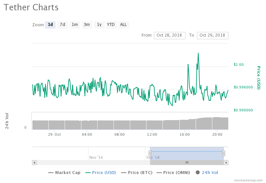This screenshot has width=266, height=183.
Task: Click the $0.996000 axis label
Action: (243, 87)
